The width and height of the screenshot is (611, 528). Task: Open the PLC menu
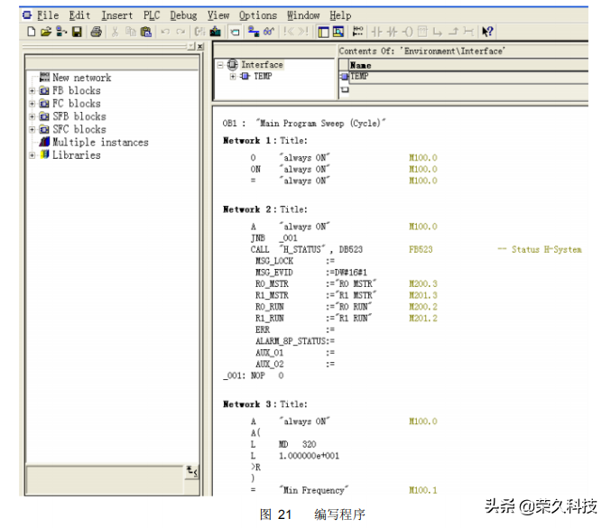coord(151,15)
